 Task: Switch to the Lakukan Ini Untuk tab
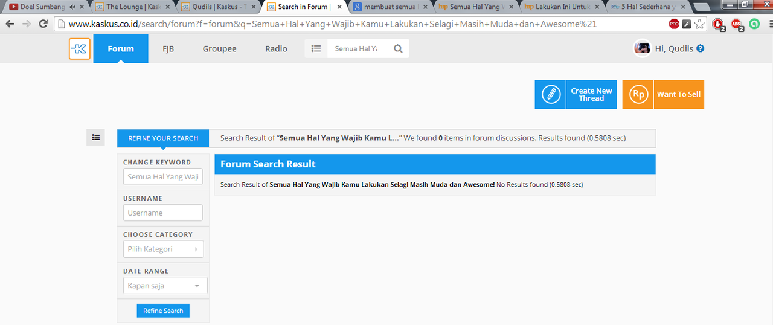pyautogui.click(x=561, y=7)
